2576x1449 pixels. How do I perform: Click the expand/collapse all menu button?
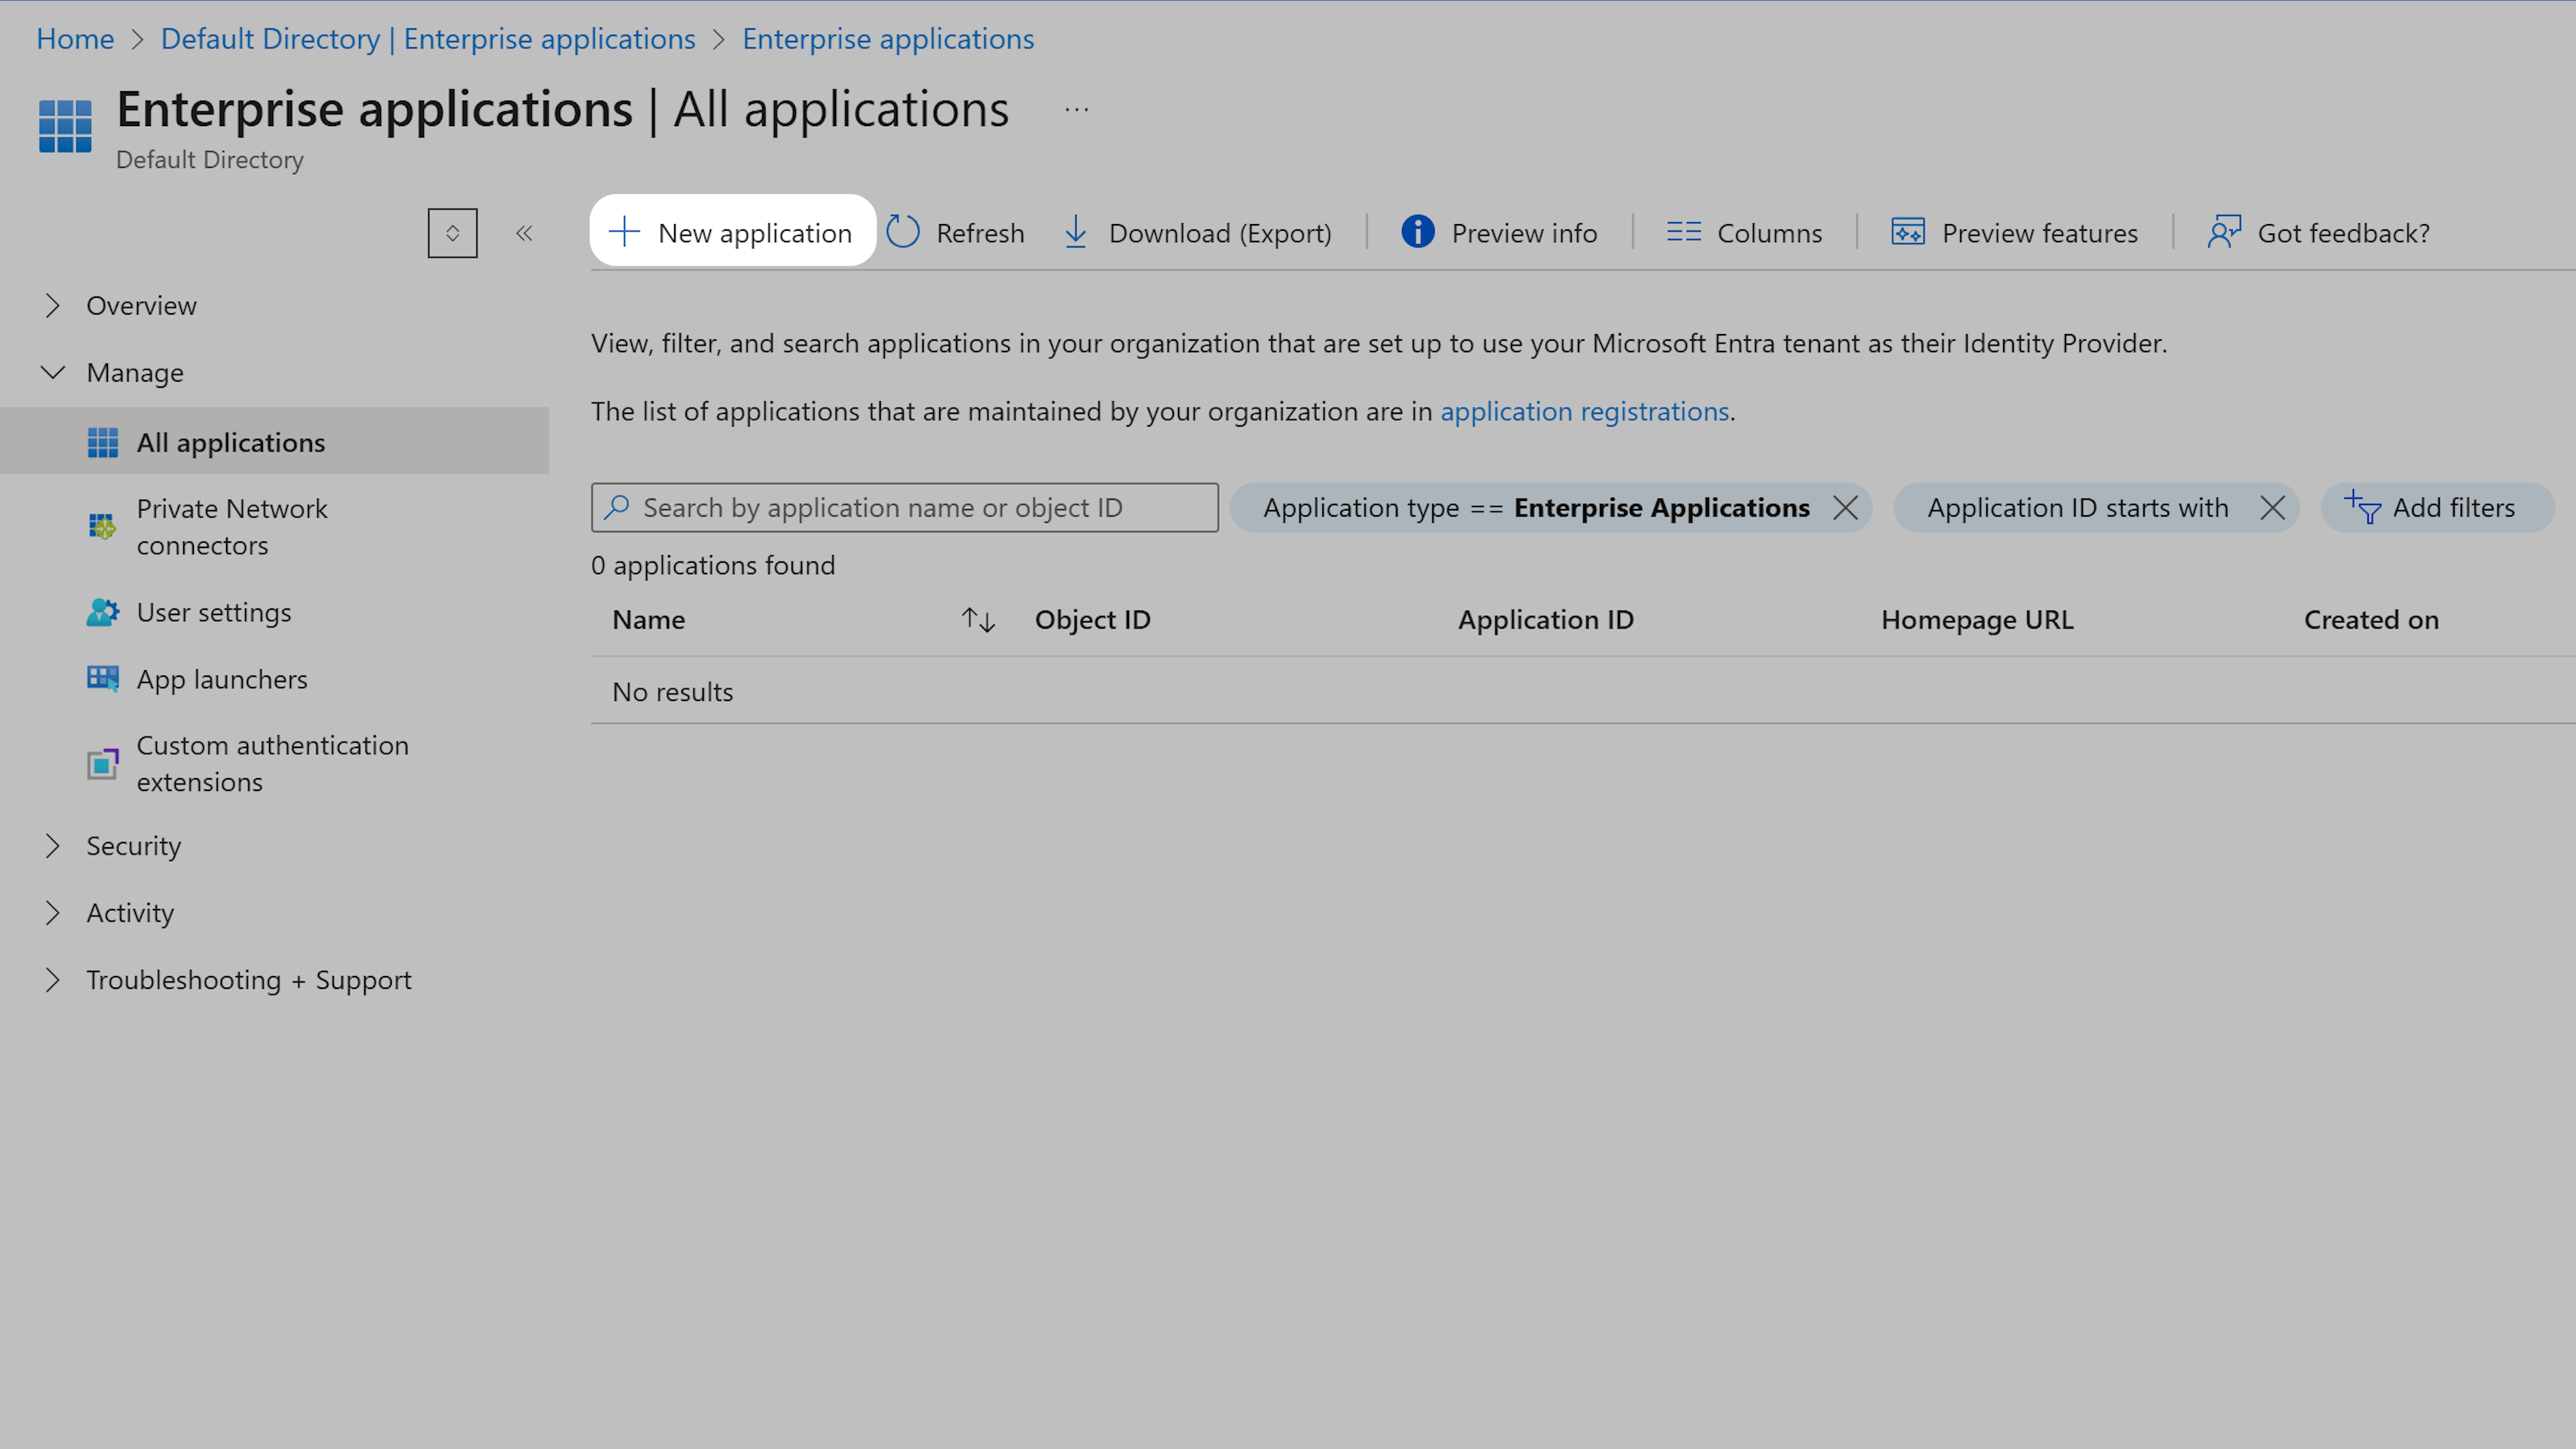tap(452, 233)
